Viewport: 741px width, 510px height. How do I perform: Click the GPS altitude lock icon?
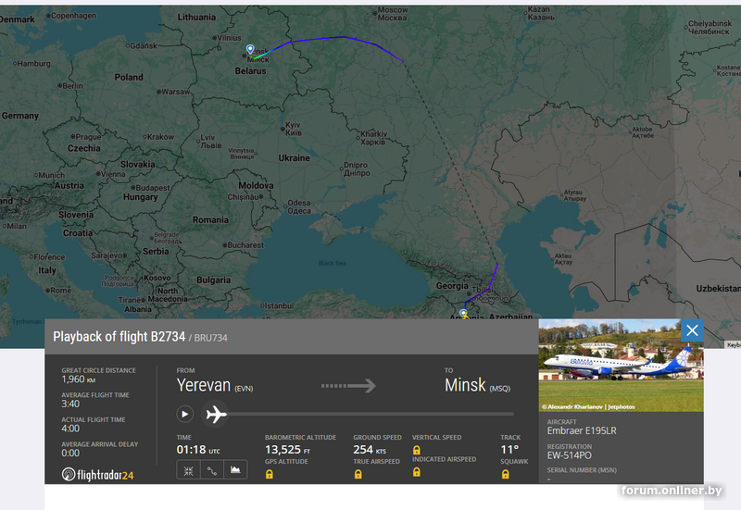click(270, 474)
